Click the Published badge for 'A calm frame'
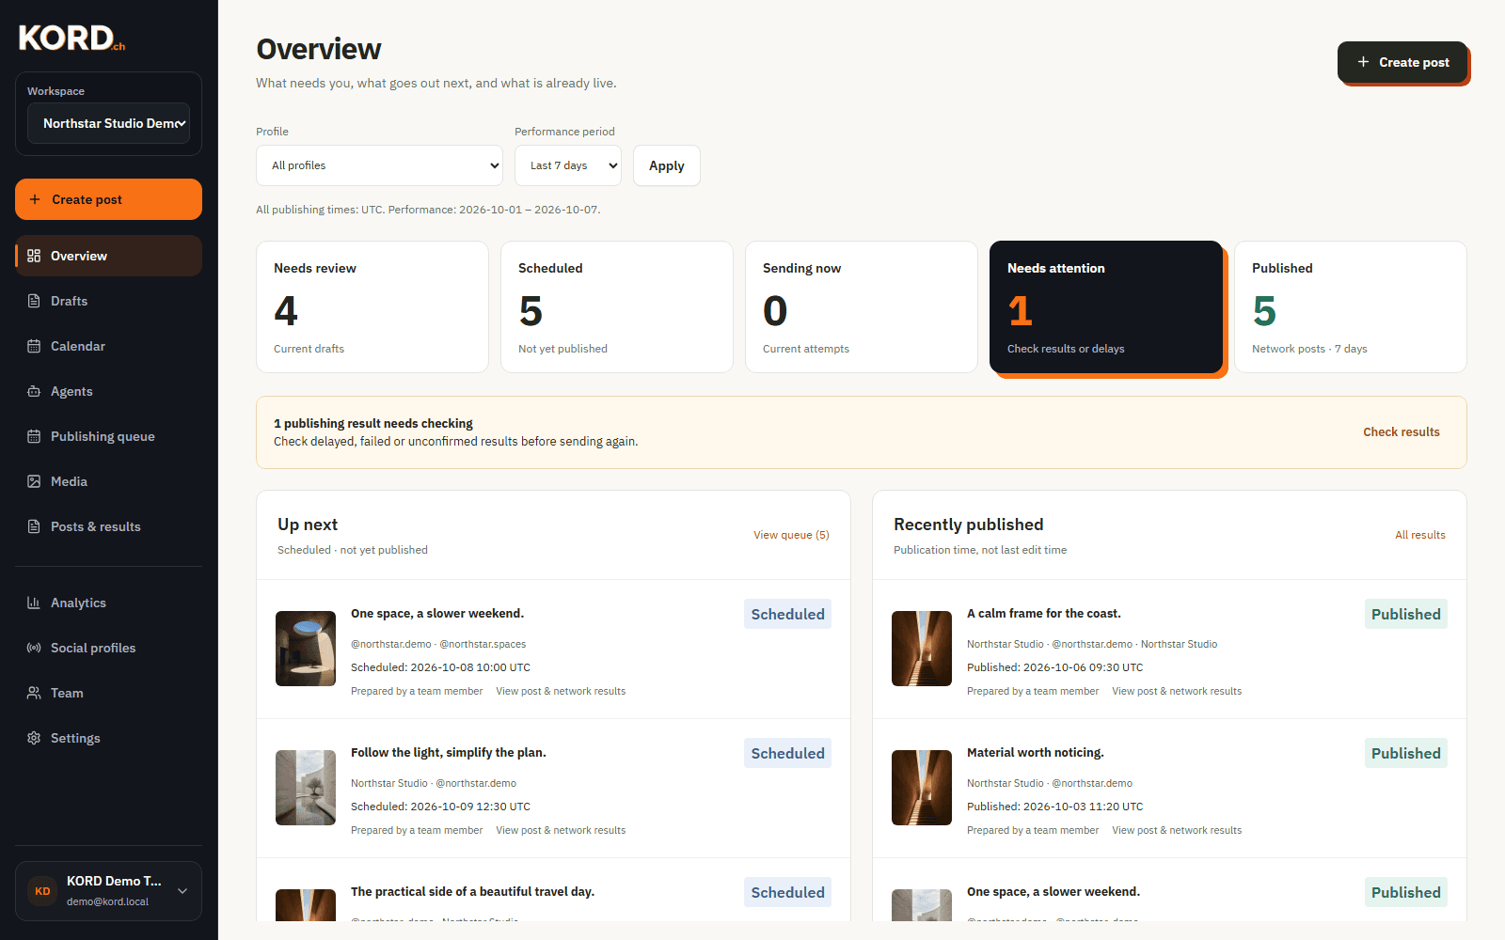Screen dimensions: 1505x940 pyautogui.click(x=1406, y=614)
